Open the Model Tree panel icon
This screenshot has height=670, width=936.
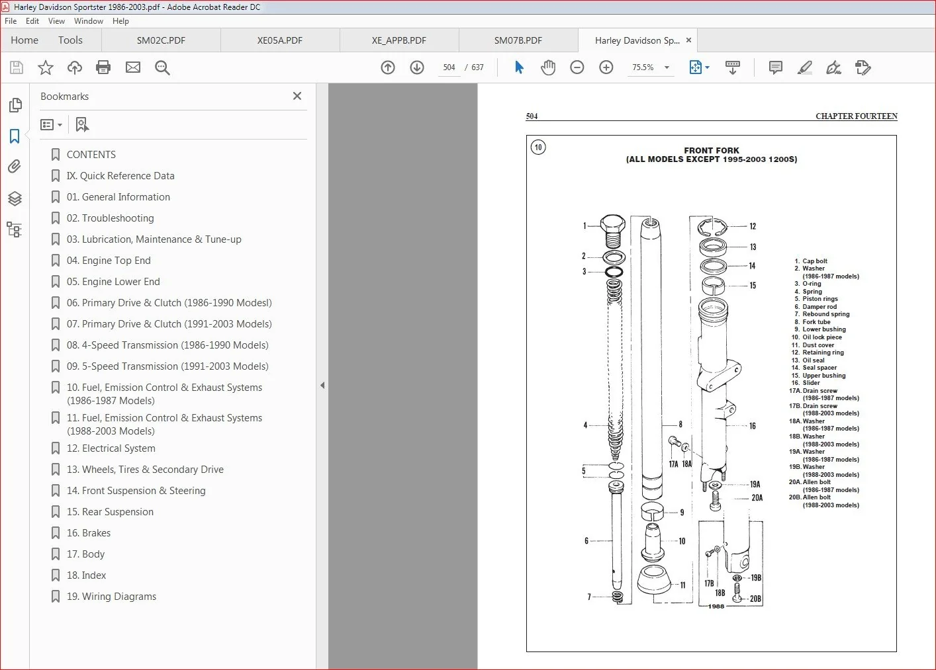15,230
